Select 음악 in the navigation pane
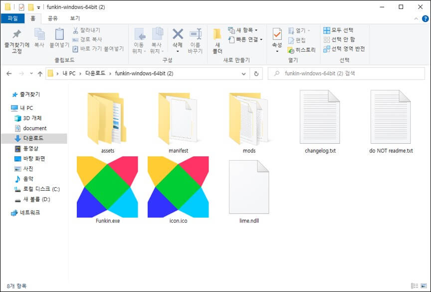This screenshot has height=292, width=431. 24,179
